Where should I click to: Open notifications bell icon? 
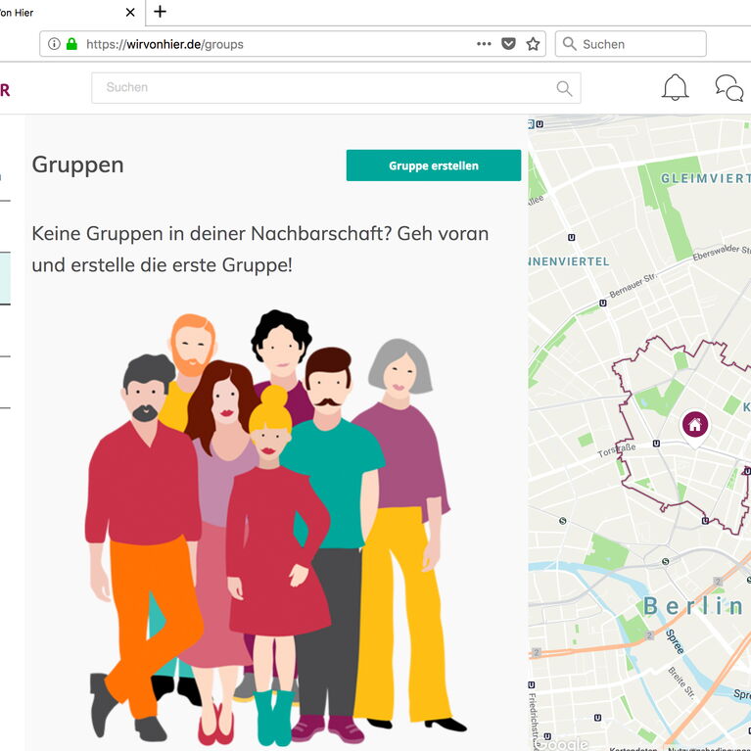[x=675, y=87]
